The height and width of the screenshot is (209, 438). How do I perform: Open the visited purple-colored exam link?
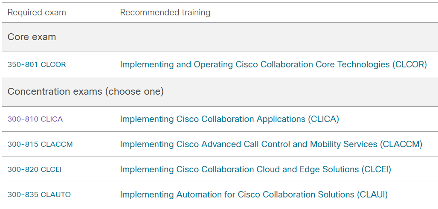35,119
